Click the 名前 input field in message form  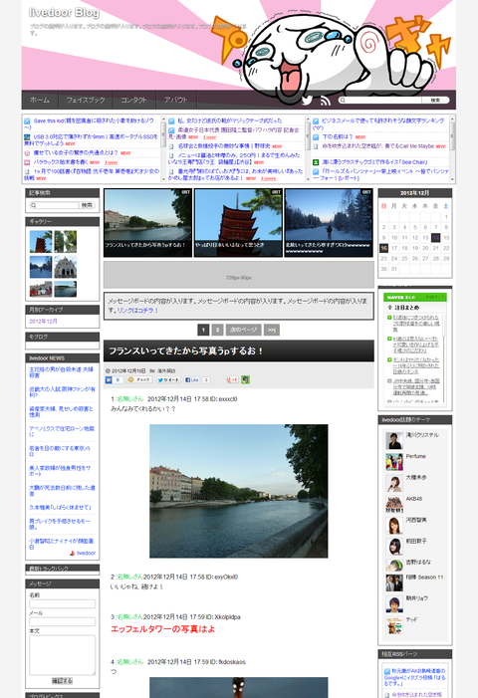63,603
